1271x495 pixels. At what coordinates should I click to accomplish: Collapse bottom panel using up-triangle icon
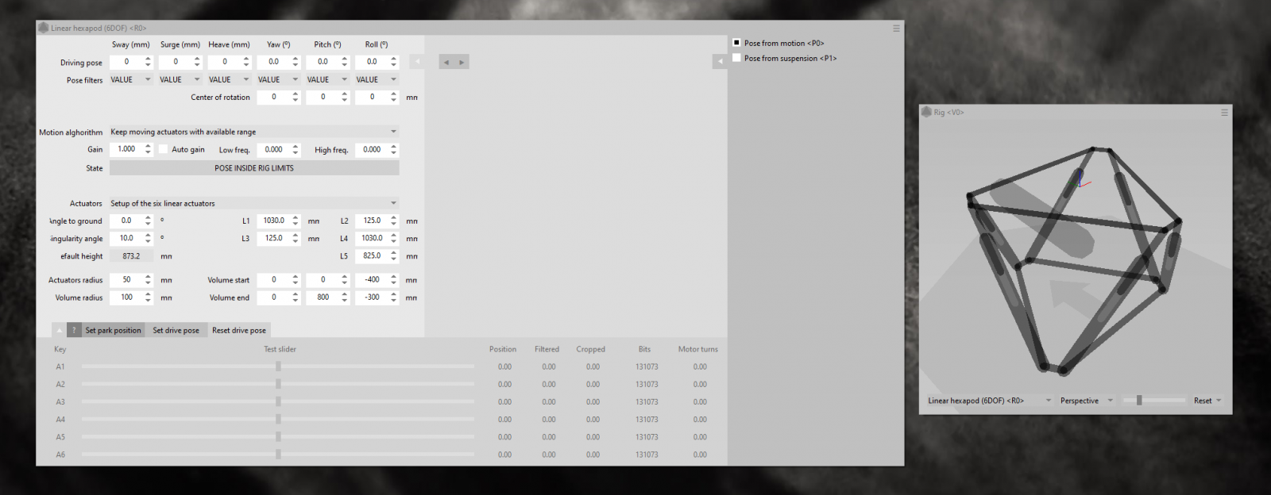59,330
